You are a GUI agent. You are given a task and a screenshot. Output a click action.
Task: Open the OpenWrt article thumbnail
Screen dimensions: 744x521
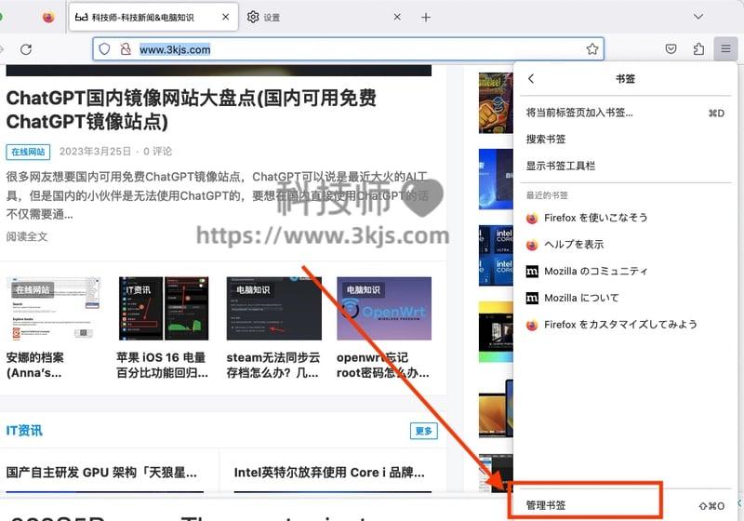click(x=384, y=309)
